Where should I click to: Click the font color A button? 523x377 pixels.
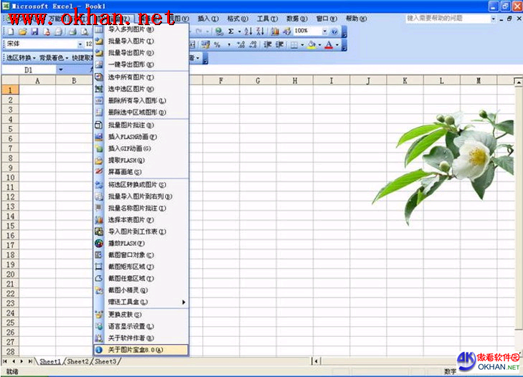pyautogui.click(x=328, y=44)
